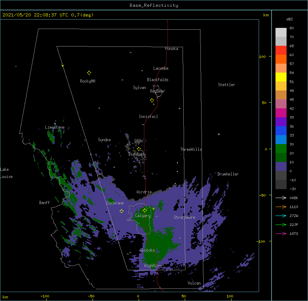Click the Cochrane town label
This screenshot has height=301, width=308.
click(115, 203)
